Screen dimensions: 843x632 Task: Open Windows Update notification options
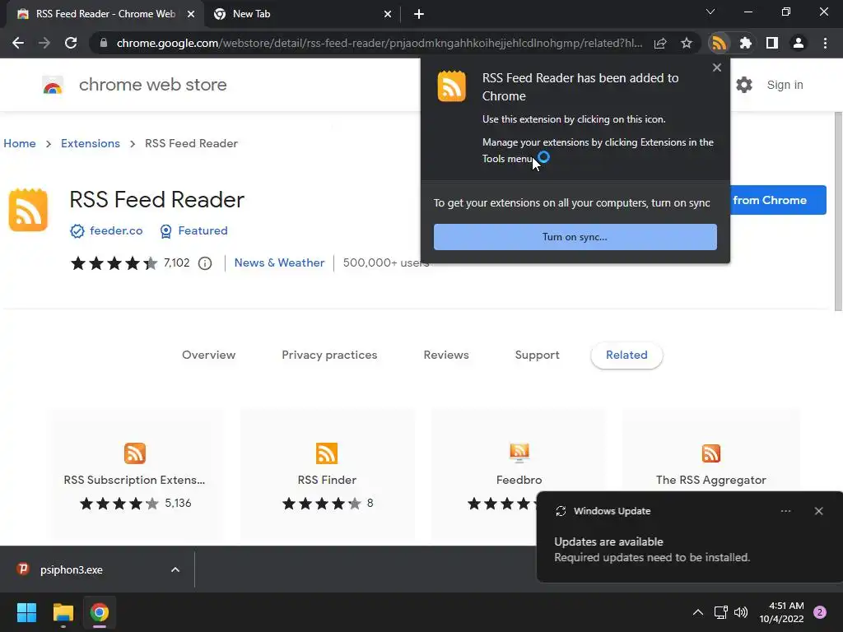coord(785,511)
